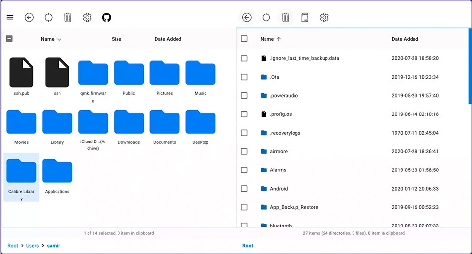Open settings gear in the left pane
The height and width of the screenshot is (254, 472).
(x=87, y=17)
